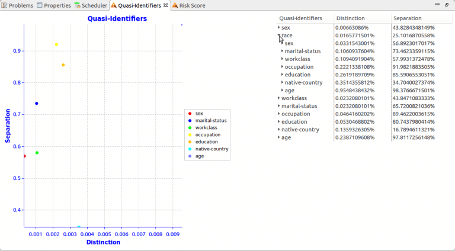This screenshot has height=251, width=455.
Task: Click distinction value 0.1359326305%
Action: tap(355, 129)
